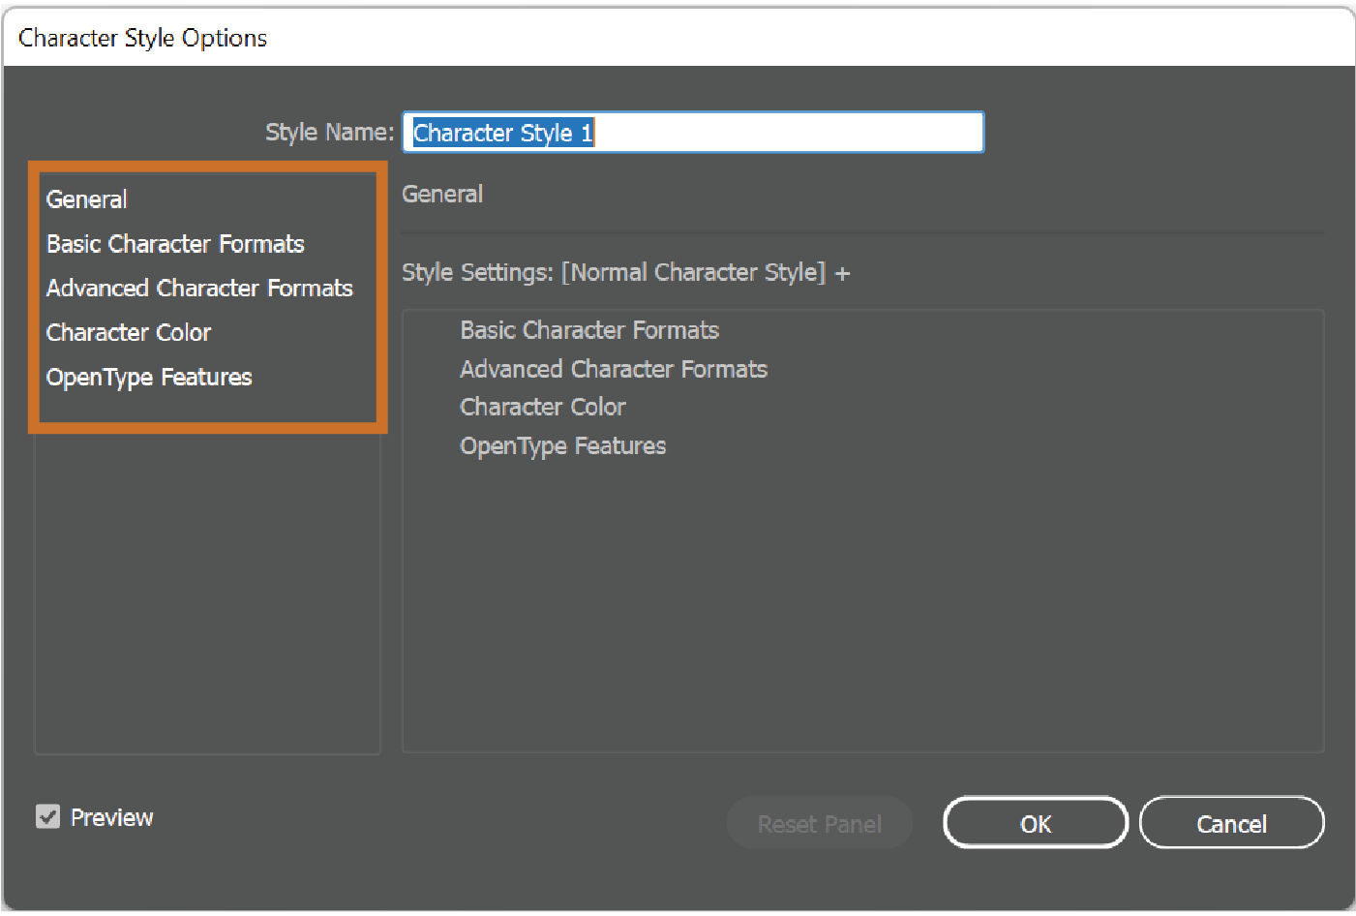The image size is (1356, 916).
Task: Open Advanced Character Formats settings
Action: 199,288
